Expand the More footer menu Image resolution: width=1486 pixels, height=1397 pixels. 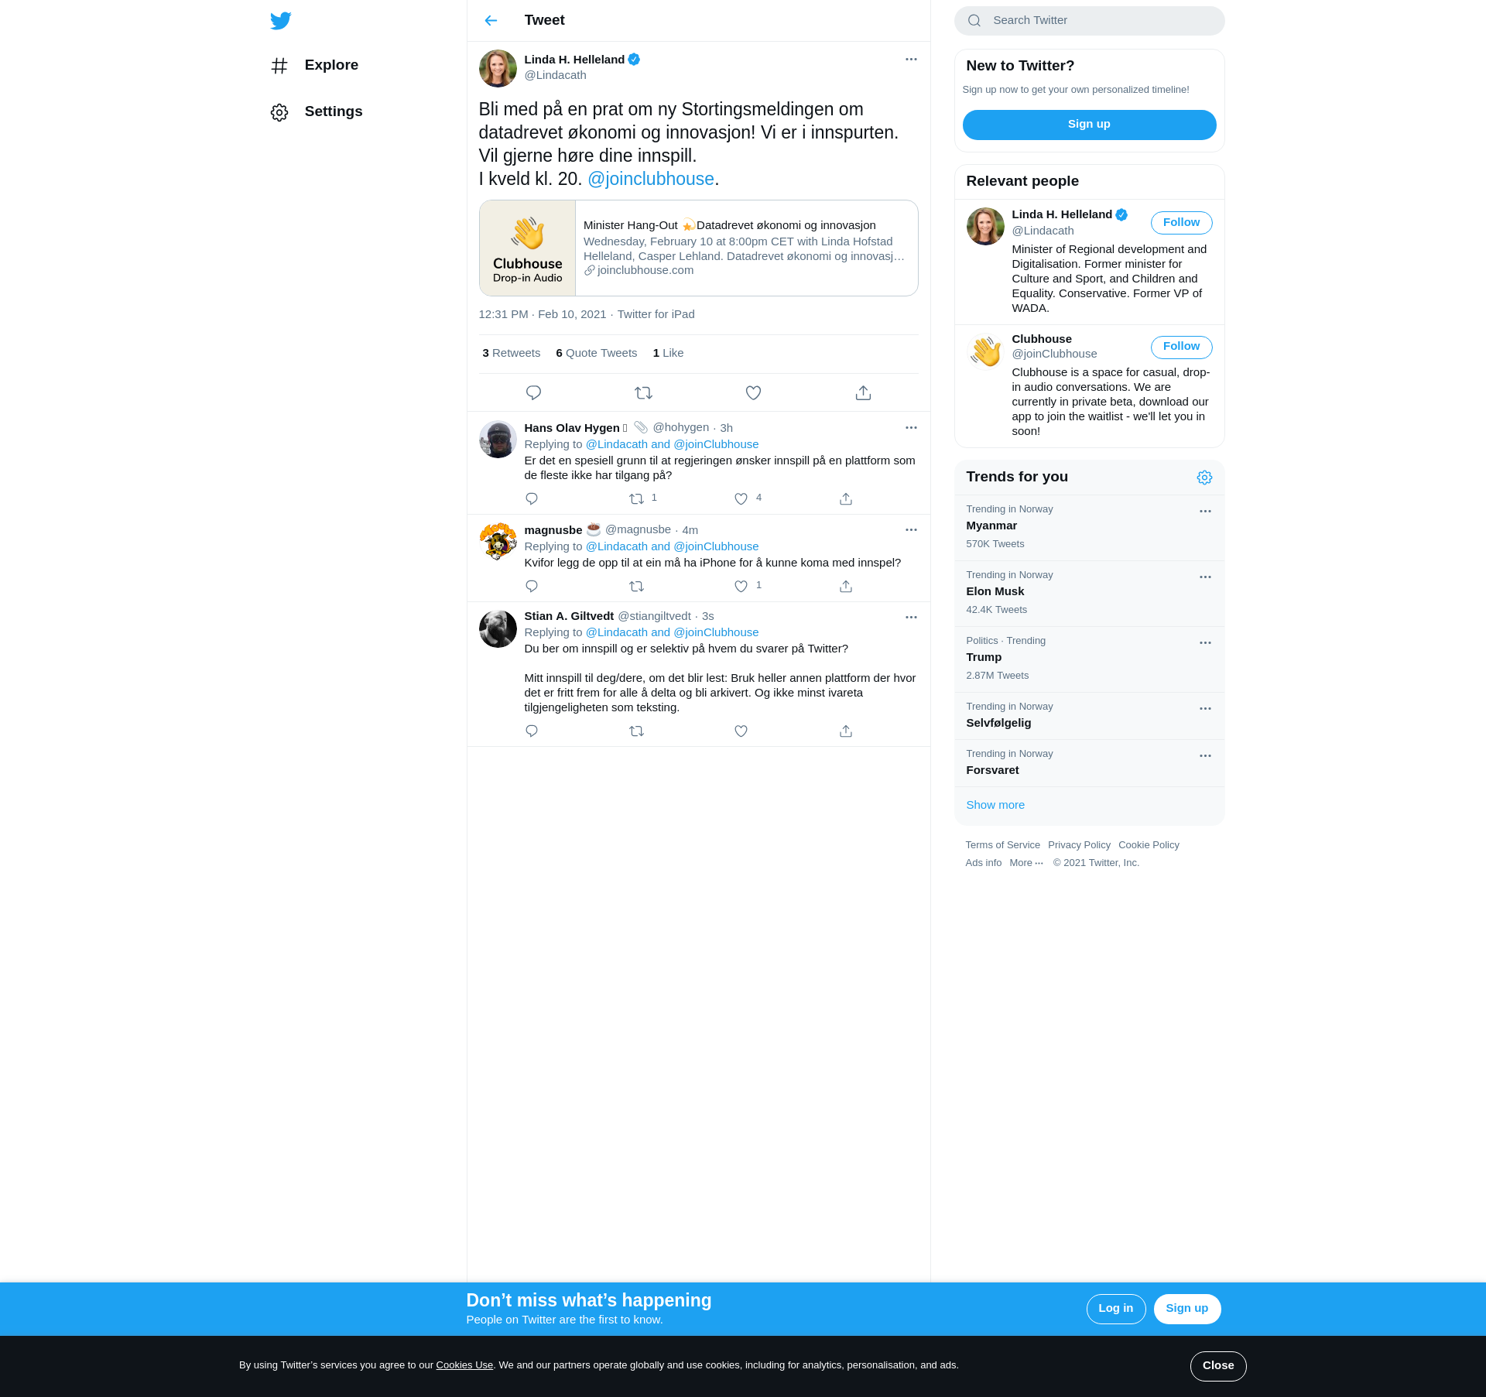1026,863
